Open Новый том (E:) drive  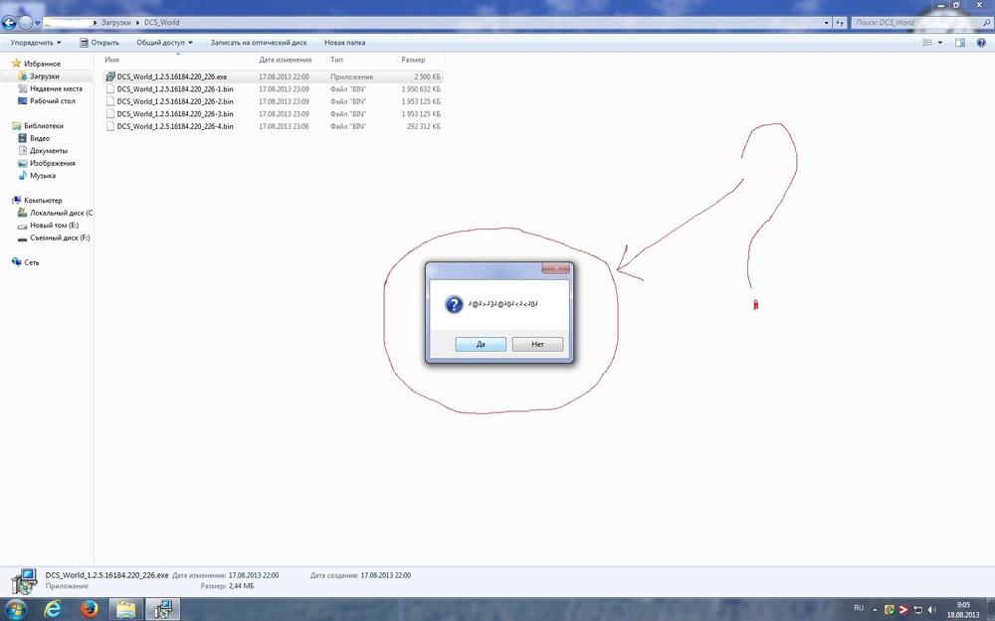(54, 225)
